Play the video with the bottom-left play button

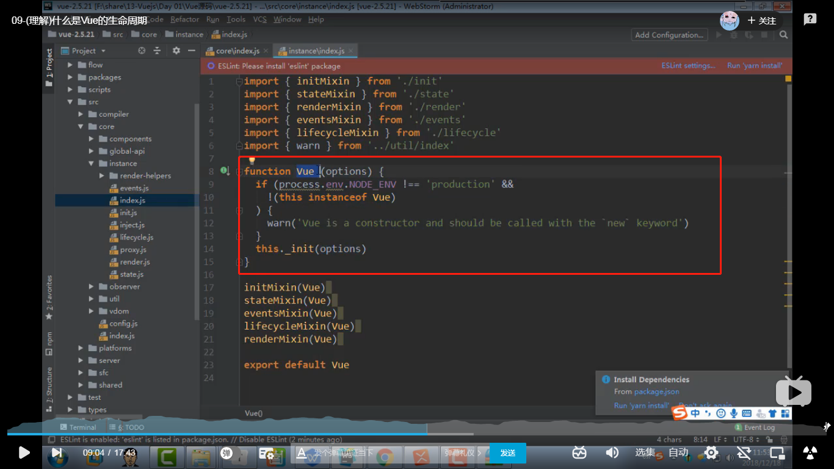pyautogui.click(x=24, y=453)
